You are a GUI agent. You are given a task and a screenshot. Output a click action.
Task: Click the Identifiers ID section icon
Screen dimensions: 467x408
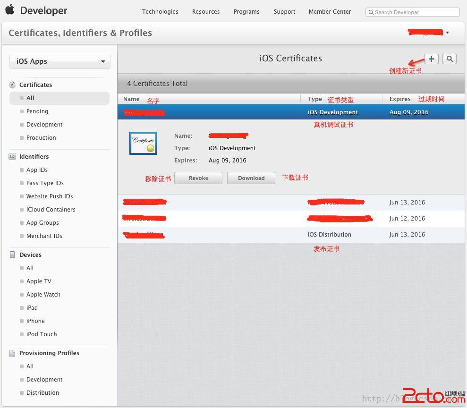pos(12,157)
